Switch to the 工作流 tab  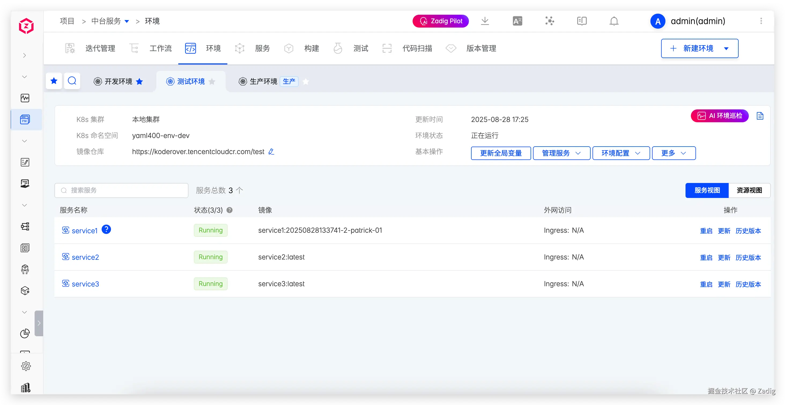point(160,48)
